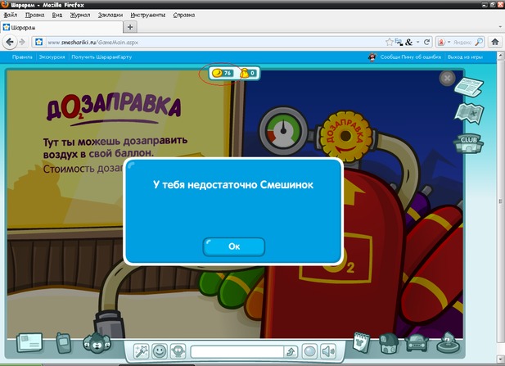Click the yellow coin balance showing 76
The width and height of the screenshot is (505, 366).
pyautogui.click(x=223, y=73)
